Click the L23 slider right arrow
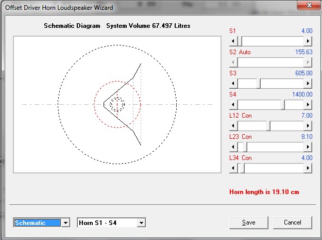The height and width of the screenshot is (240, 322). click(x=308, y=147)
